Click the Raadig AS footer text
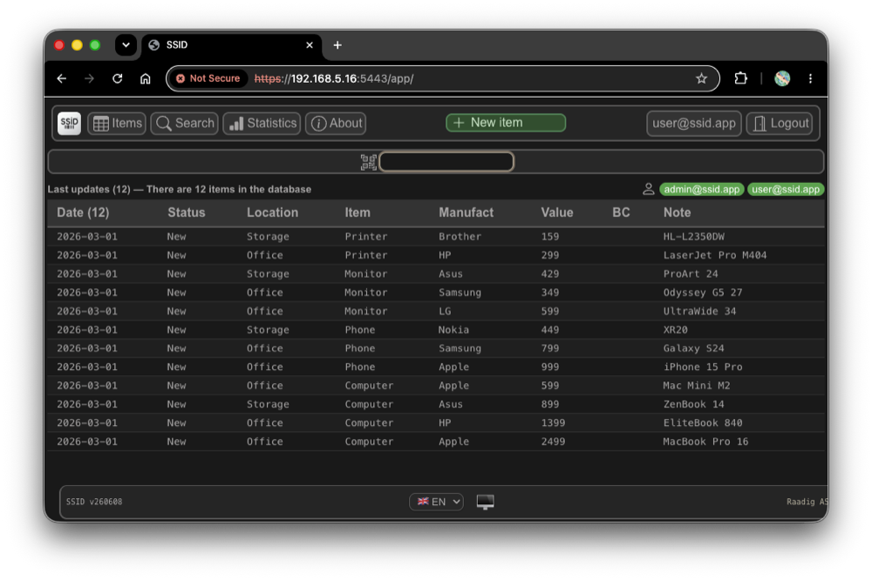The image size is (872, 580). click(807, 502)
